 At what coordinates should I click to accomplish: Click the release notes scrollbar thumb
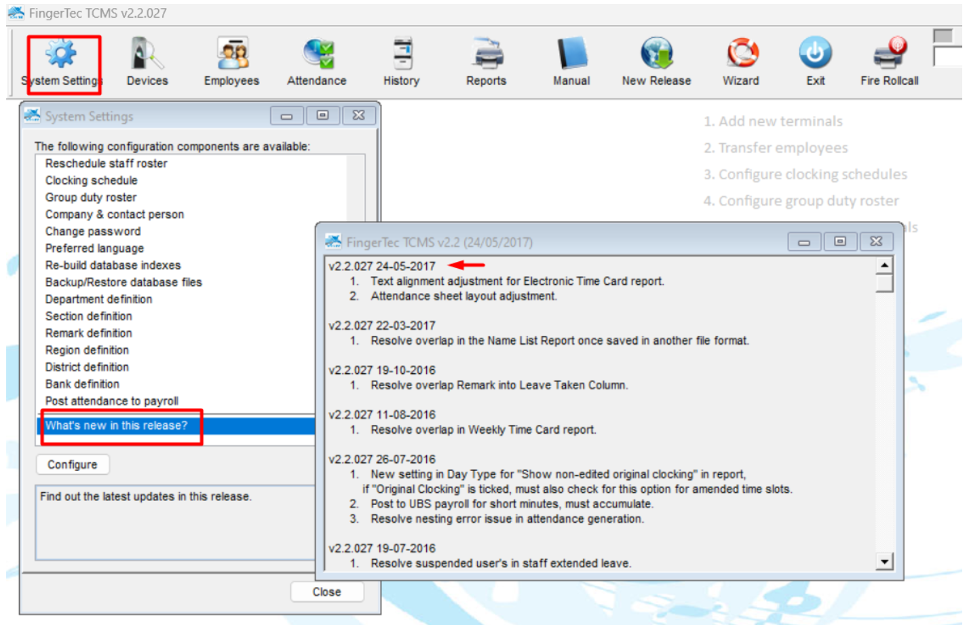884,282
